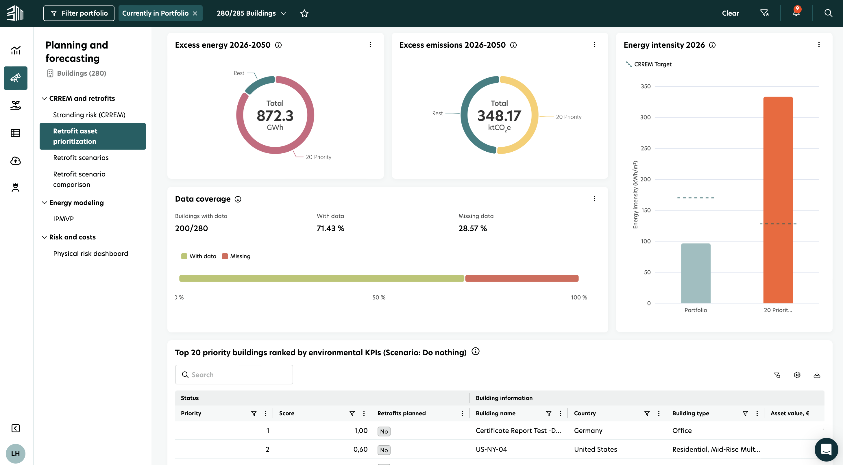Screen dimensions: 843x465
Task: Open the data upload cloud sidebar icon
Action: pos(15,161)
